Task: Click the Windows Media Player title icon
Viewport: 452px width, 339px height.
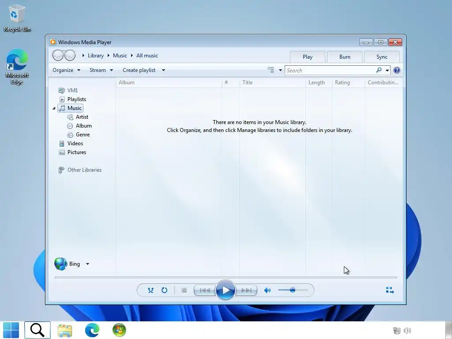Action: pos(53,42)
